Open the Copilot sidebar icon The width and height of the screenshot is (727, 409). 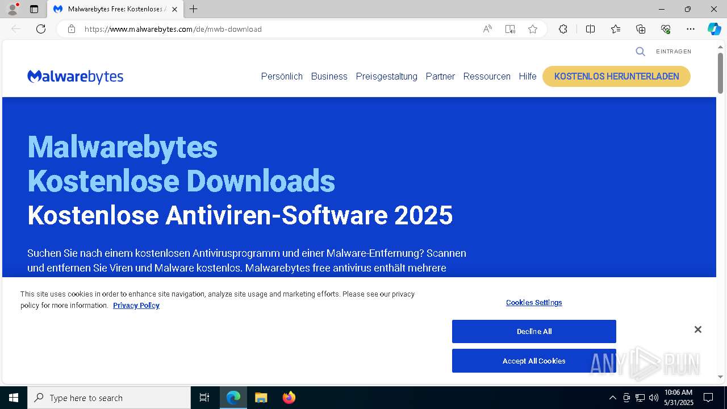tap(714, 29)
